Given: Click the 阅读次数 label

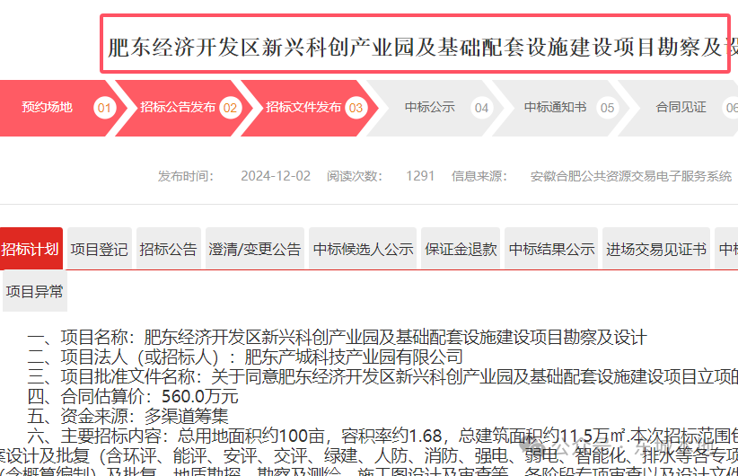Looking at the screenshot, I should [x=355, y=176].
